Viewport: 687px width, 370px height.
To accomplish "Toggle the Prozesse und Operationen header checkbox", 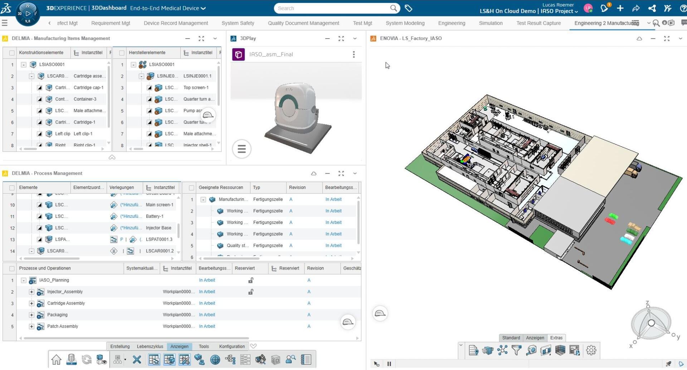I will click(x=12, y=269).
